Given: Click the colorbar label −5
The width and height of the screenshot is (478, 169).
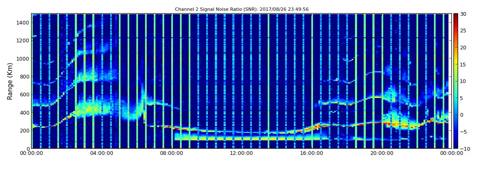Looking at the screenshot, I should [x=463, y=132].
